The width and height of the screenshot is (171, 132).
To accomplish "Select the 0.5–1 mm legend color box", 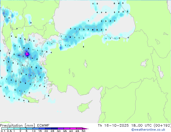I will tap(11, 128).
